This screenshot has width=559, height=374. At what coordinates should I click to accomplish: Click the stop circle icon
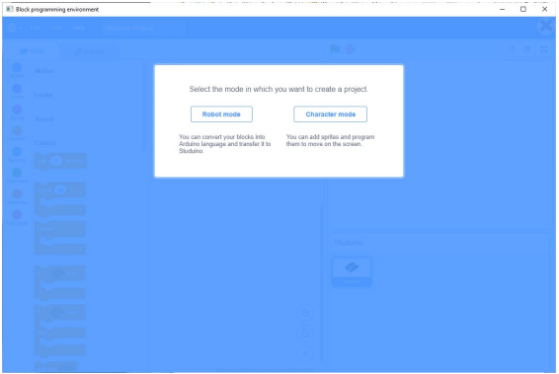point(350,49)
